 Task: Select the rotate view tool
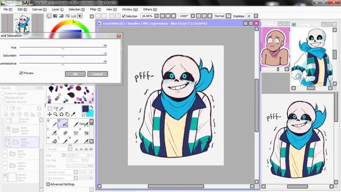click(x=62, y=114)
